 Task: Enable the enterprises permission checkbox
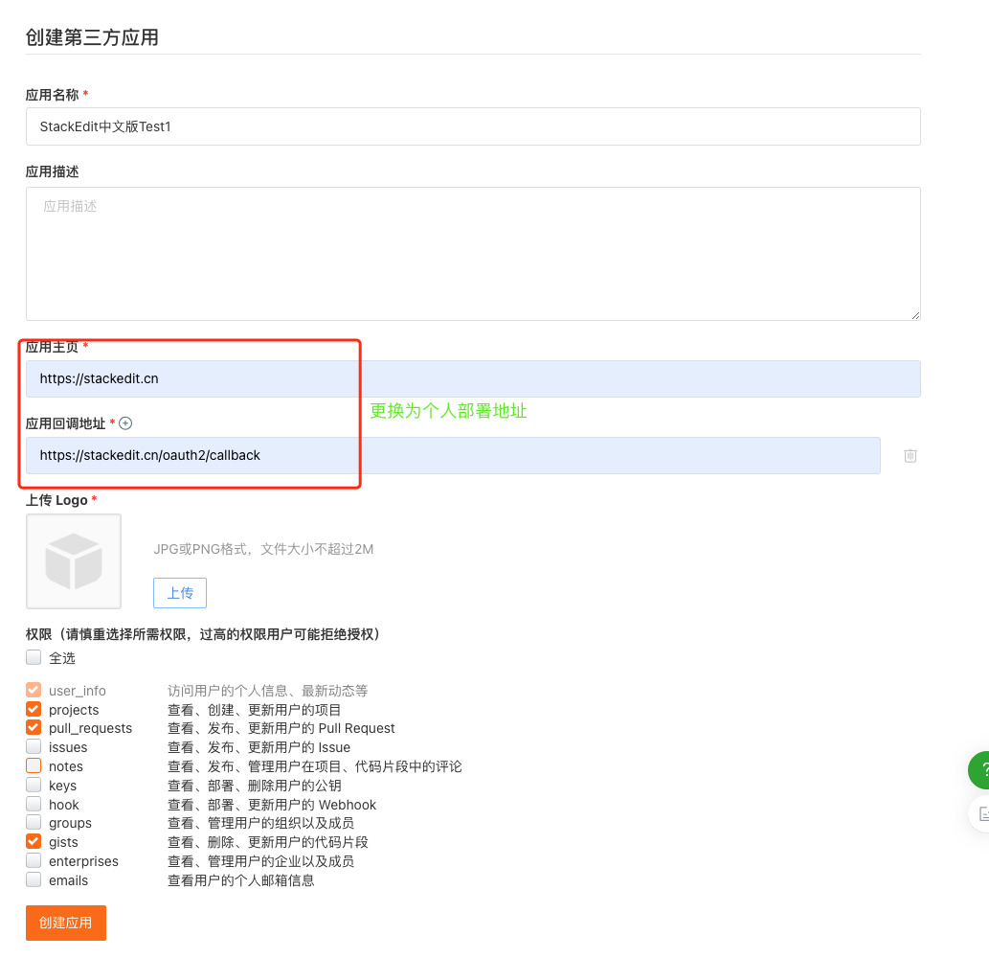pos(34,860)
